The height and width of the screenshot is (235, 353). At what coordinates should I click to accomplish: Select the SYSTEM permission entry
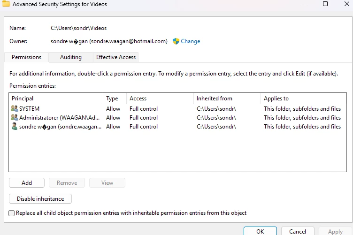click(x=177, y=109)
